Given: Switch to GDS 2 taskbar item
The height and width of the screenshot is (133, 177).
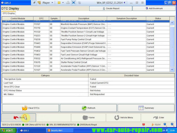Looking at the screenshot, I should tap(32, 131).
